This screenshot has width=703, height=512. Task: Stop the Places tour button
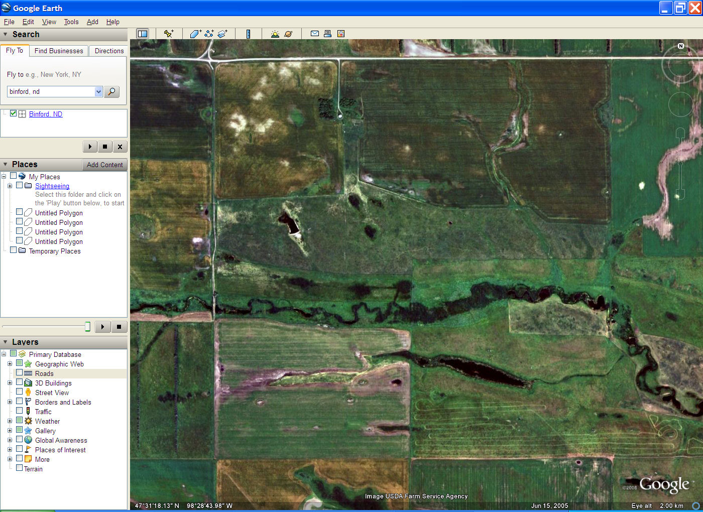[119, 327]
